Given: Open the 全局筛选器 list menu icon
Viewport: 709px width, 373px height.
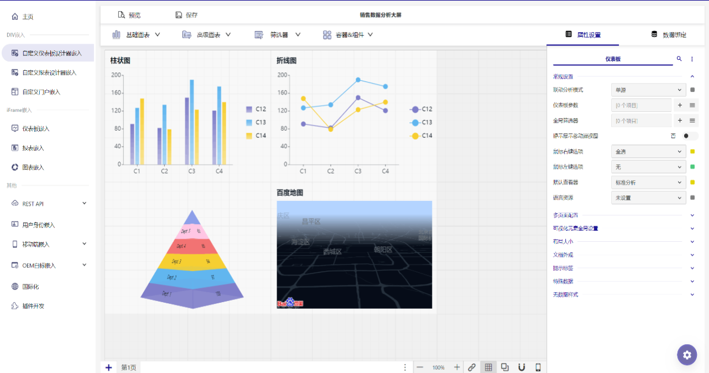Looking at the screenshot, I should click(692, 121).
